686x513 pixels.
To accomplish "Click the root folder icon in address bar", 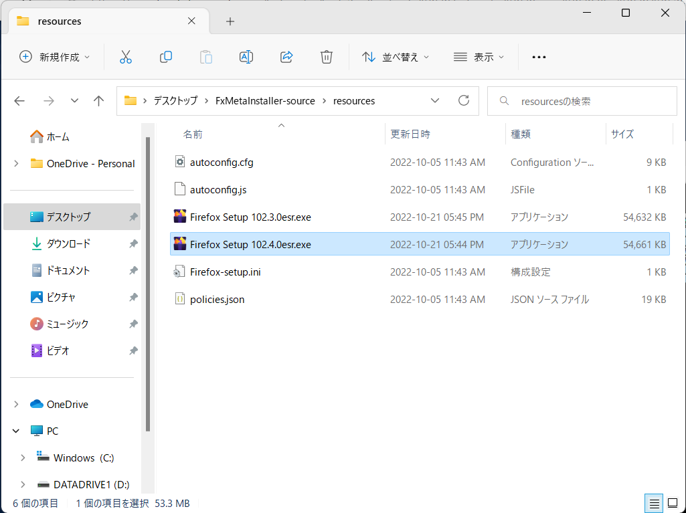I will coord(131,100).
